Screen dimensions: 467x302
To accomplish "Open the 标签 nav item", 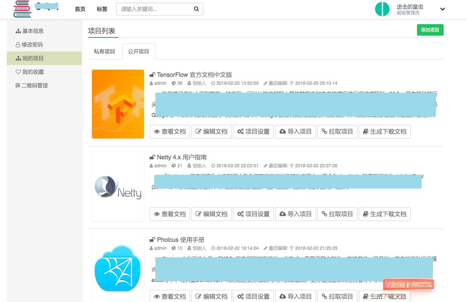I will 102,9.
